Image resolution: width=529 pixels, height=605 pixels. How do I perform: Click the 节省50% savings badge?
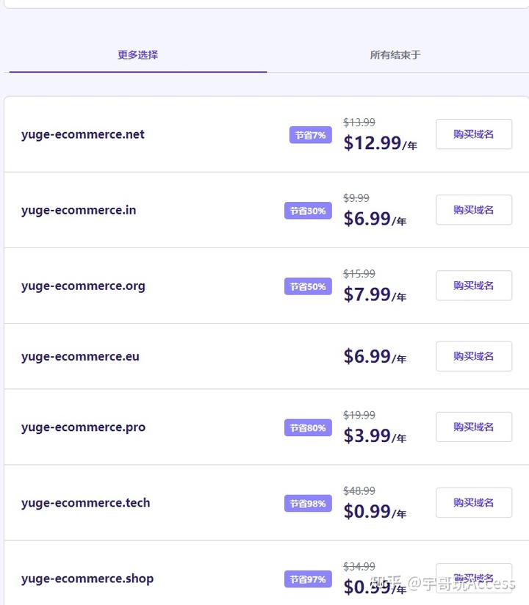click(308, 286)
